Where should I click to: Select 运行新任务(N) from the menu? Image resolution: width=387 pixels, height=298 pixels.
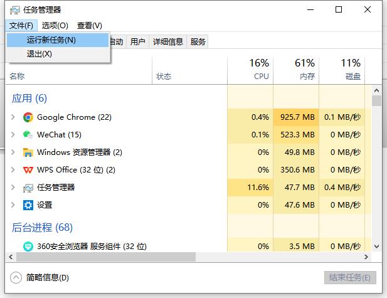click(51, 40)
